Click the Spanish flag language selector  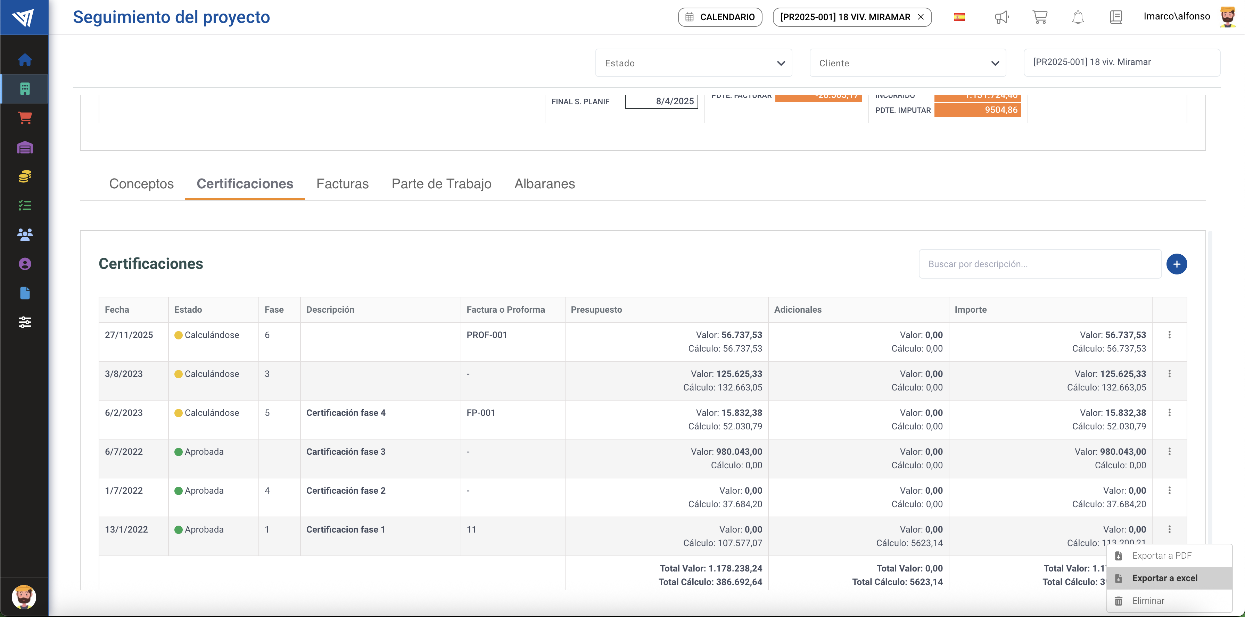point(959,17)
